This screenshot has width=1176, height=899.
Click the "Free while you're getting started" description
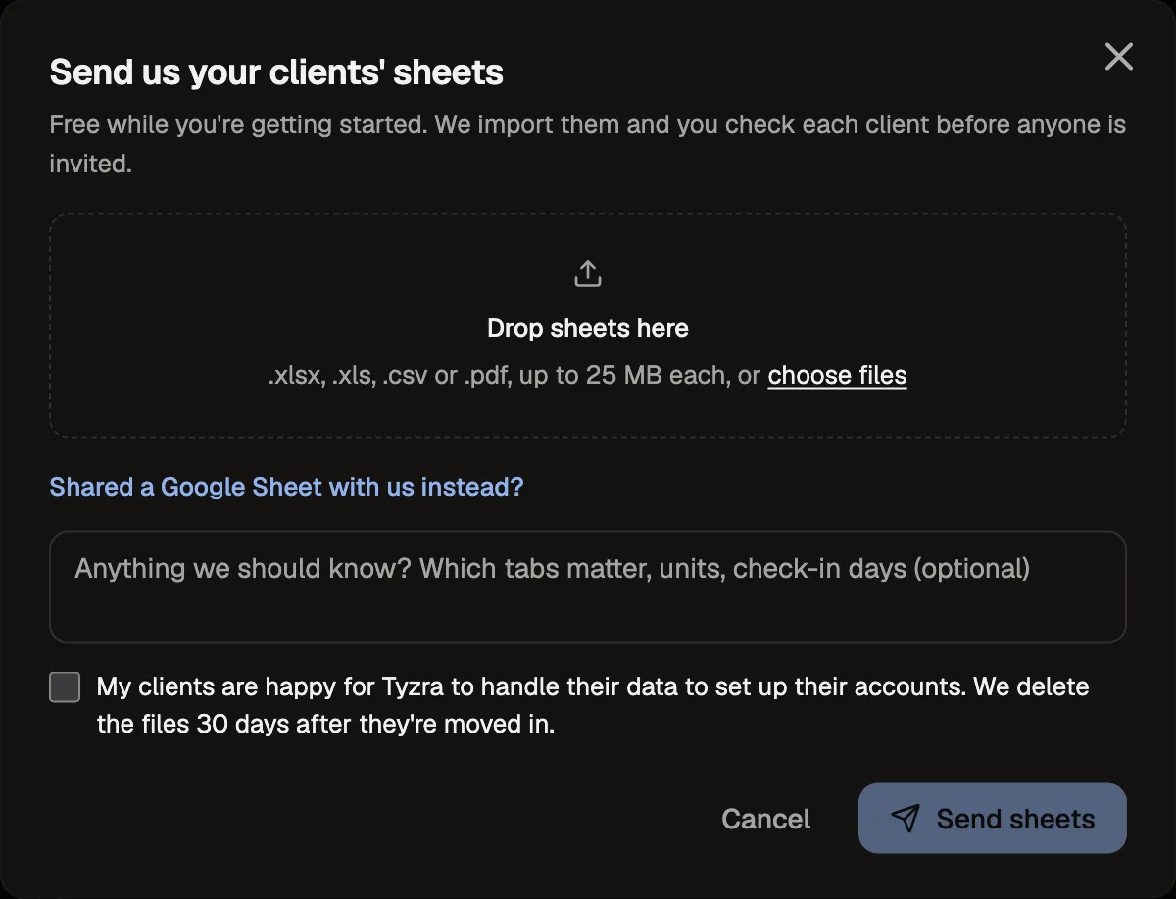587,144
